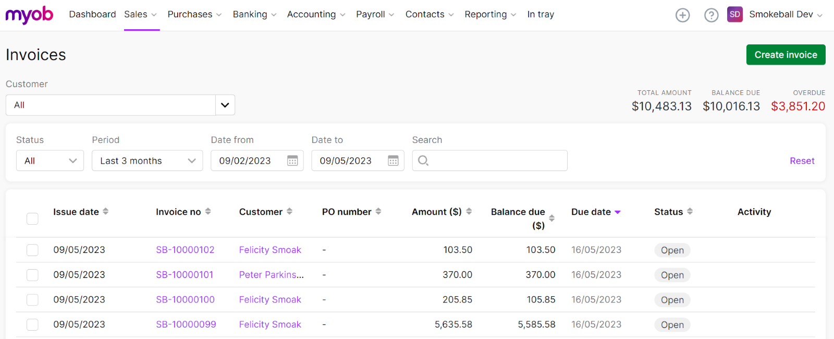The height and width of the screenshot is (339, 834).
Task: Select checkbox for invoice SB-10000099
Action: [x=32, y=325]
